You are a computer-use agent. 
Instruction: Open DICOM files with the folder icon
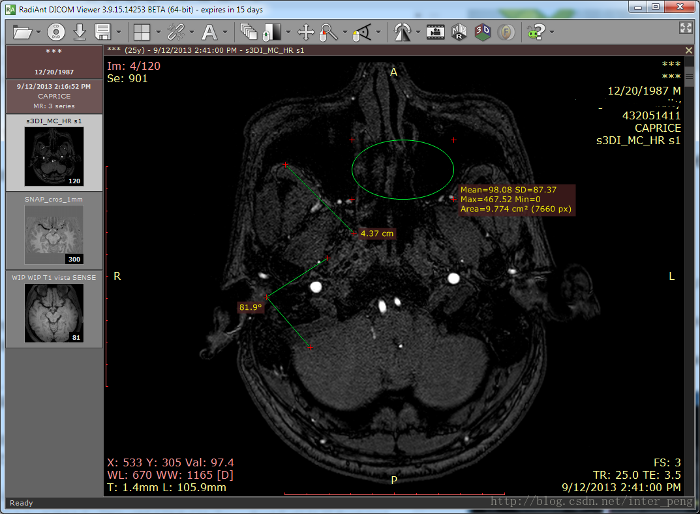tap(22, 32)
